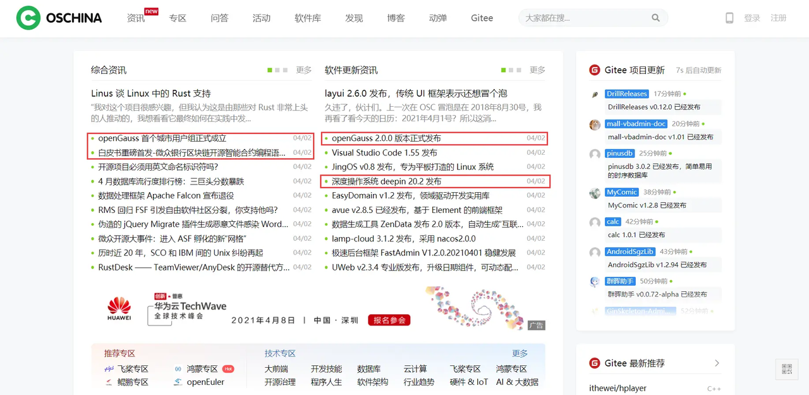
Task: Click the mall-vbadmin-doc project avatar
Action: coord(595,125)
